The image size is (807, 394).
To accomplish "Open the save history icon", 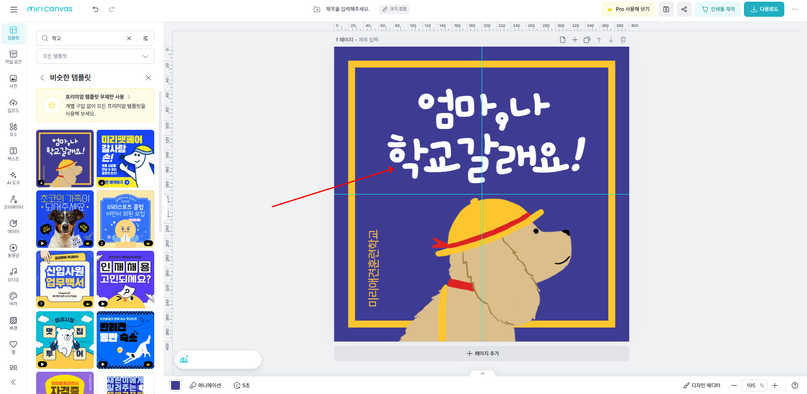I will coord(666,9).
